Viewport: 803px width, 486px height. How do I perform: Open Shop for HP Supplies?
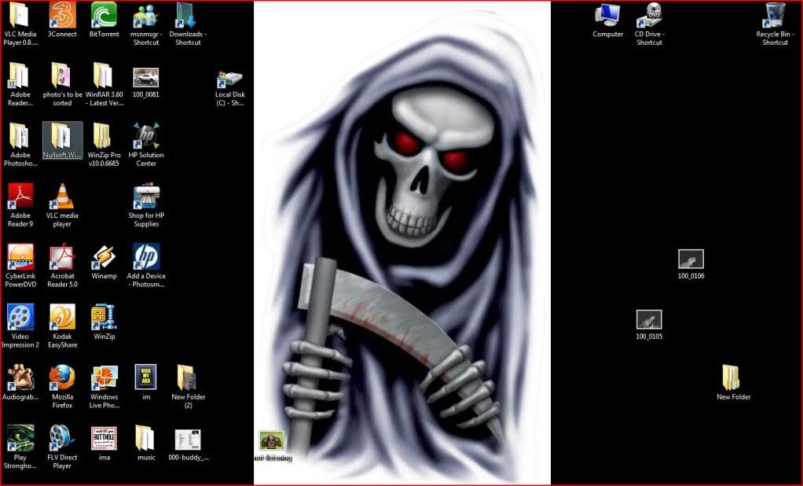pyautogui.click(x=146, y=198)
